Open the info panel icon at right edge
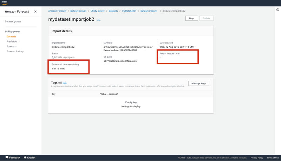The image size is (281, 161). click(277, 10)
